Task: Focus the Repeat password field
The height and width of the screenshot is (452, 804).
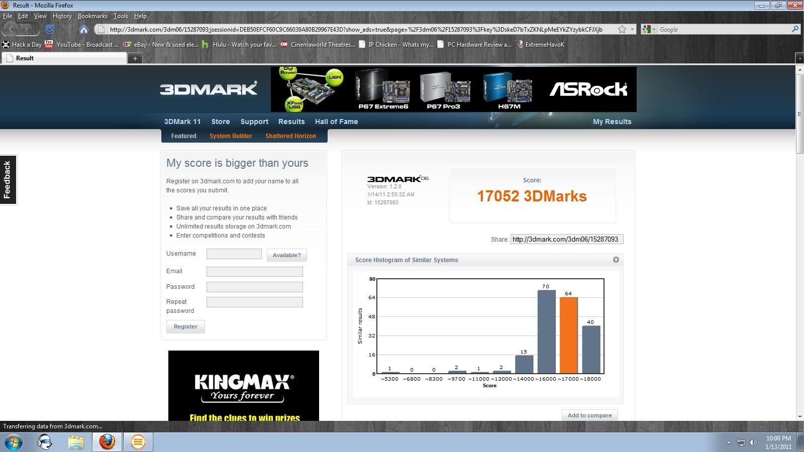Action: pos(255,302)
